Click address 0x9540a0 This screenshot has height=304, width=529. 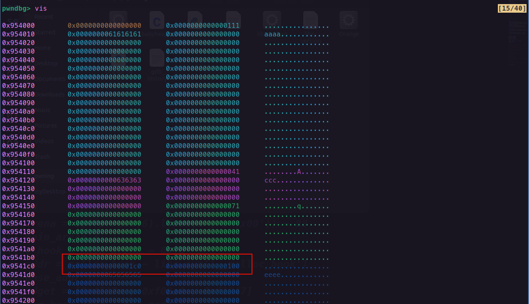click(18, 111)
